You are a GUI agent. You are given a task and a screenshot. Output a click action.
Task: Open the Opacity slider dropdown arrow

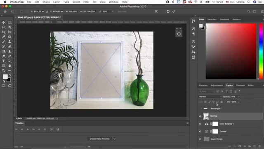(239, 97)
